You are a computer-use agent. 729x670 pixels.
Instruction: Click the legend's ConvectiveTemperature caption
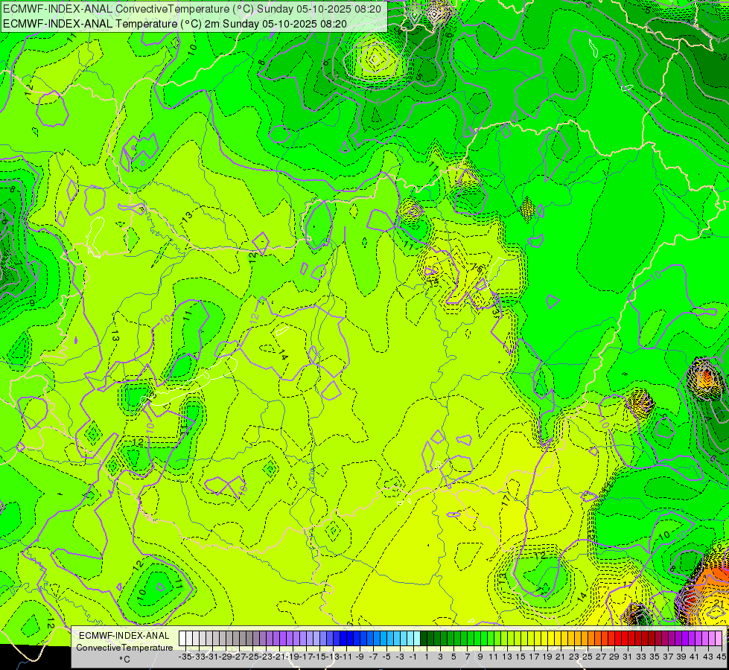coord(124,648)
